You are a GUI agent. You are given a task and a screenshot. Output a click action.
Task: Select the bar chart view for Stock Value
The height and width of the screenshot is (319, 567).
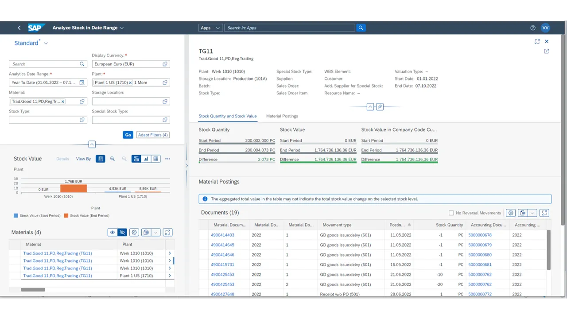[x=146, y=159]
